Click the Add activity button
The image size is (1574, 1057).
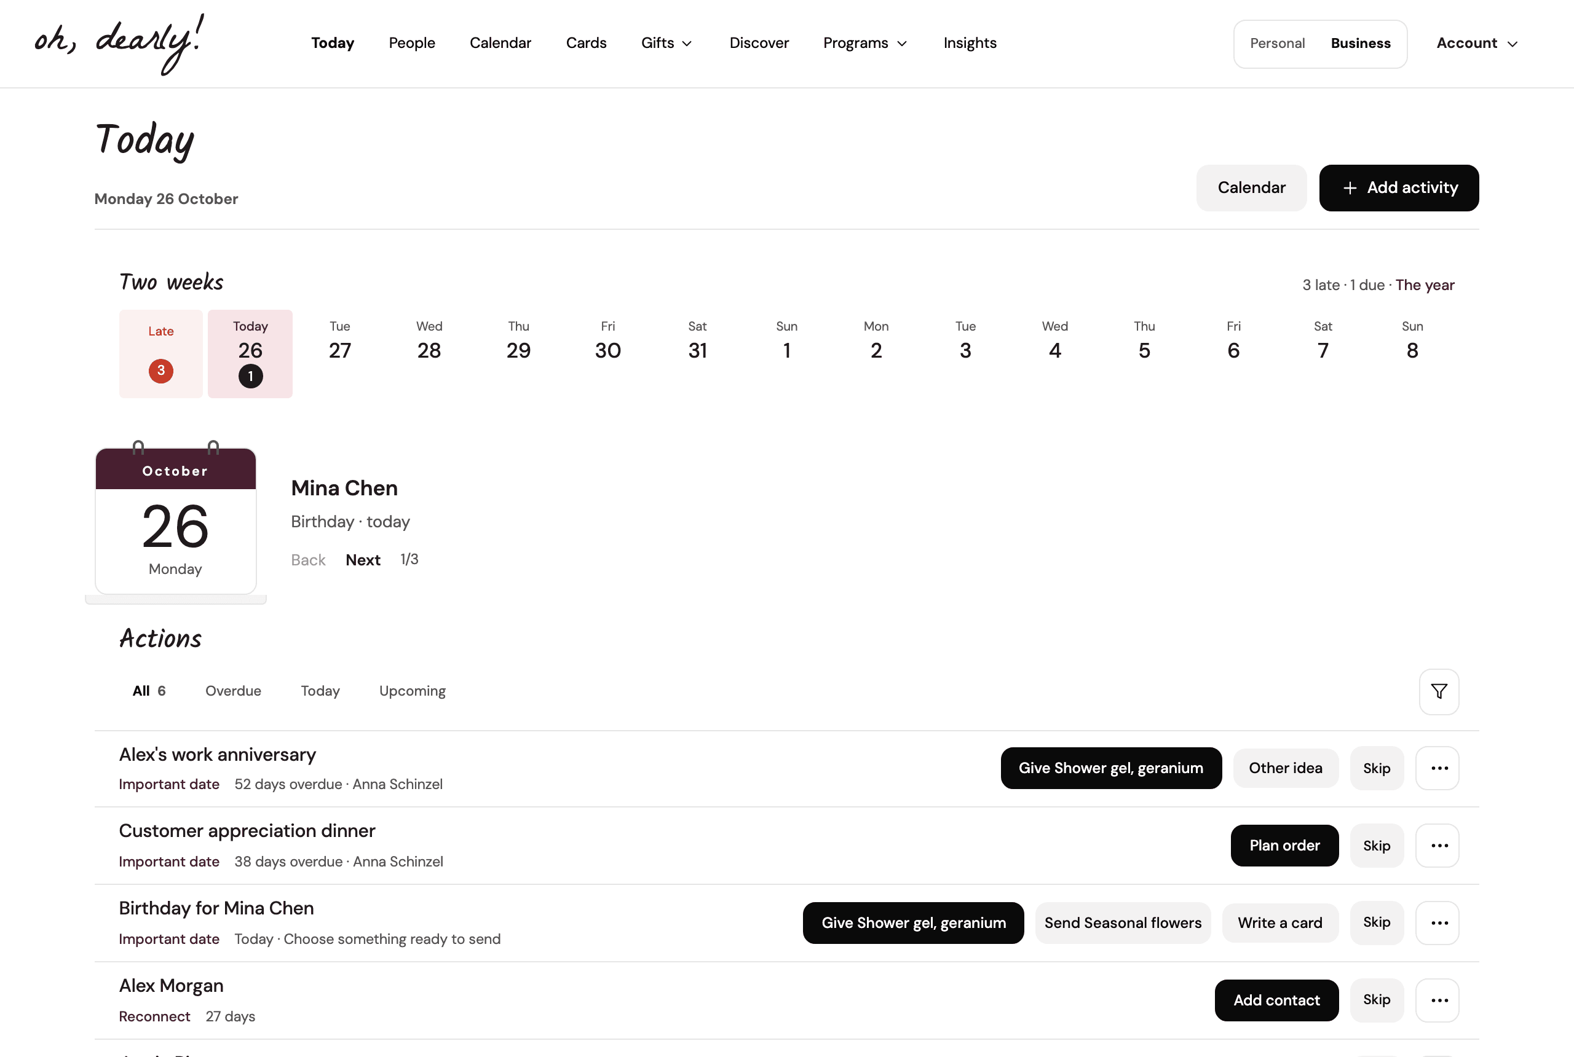point(1399,187)
